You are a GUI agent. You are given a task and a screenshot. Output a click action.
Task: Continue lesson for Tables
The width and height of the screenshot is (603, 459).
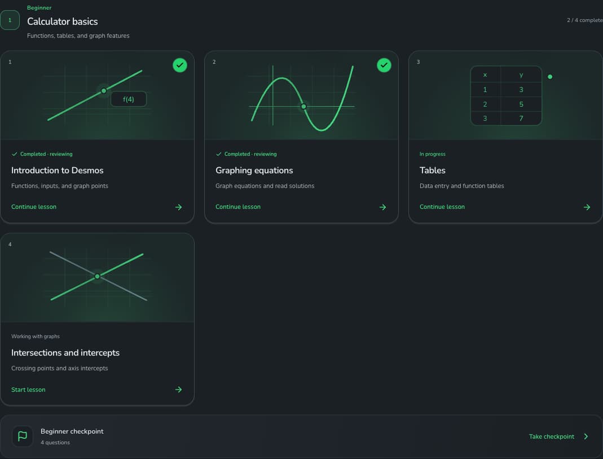[x=442, y=207]
